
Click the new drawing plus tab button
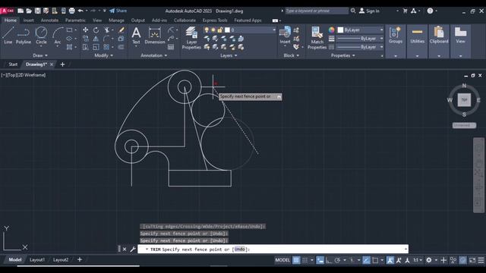click(62, 64)
